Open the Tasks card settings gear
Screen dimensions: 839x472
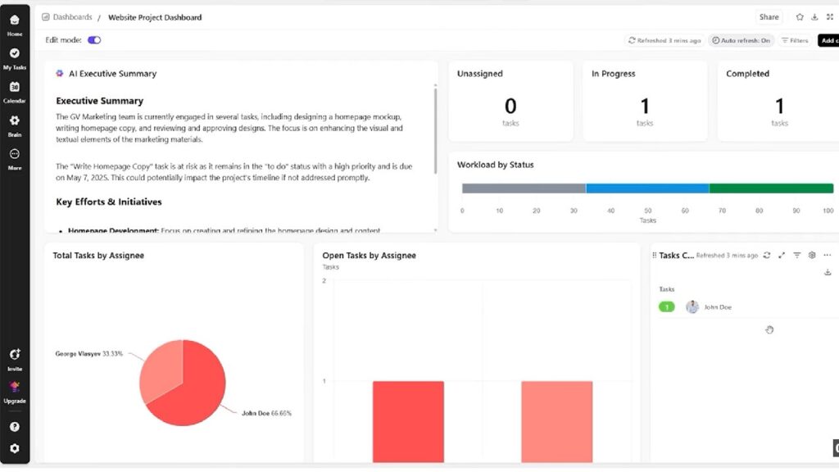(812, 256)
